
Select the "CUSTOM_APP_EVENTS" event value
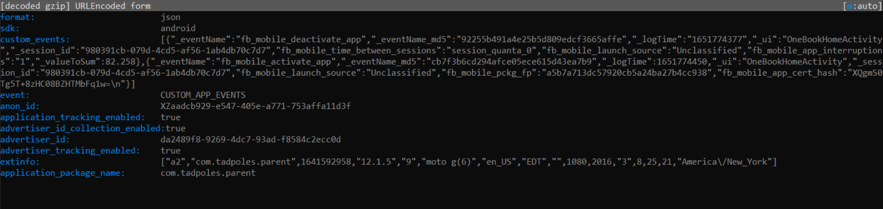pyautogui.click(x=203, y=95)
